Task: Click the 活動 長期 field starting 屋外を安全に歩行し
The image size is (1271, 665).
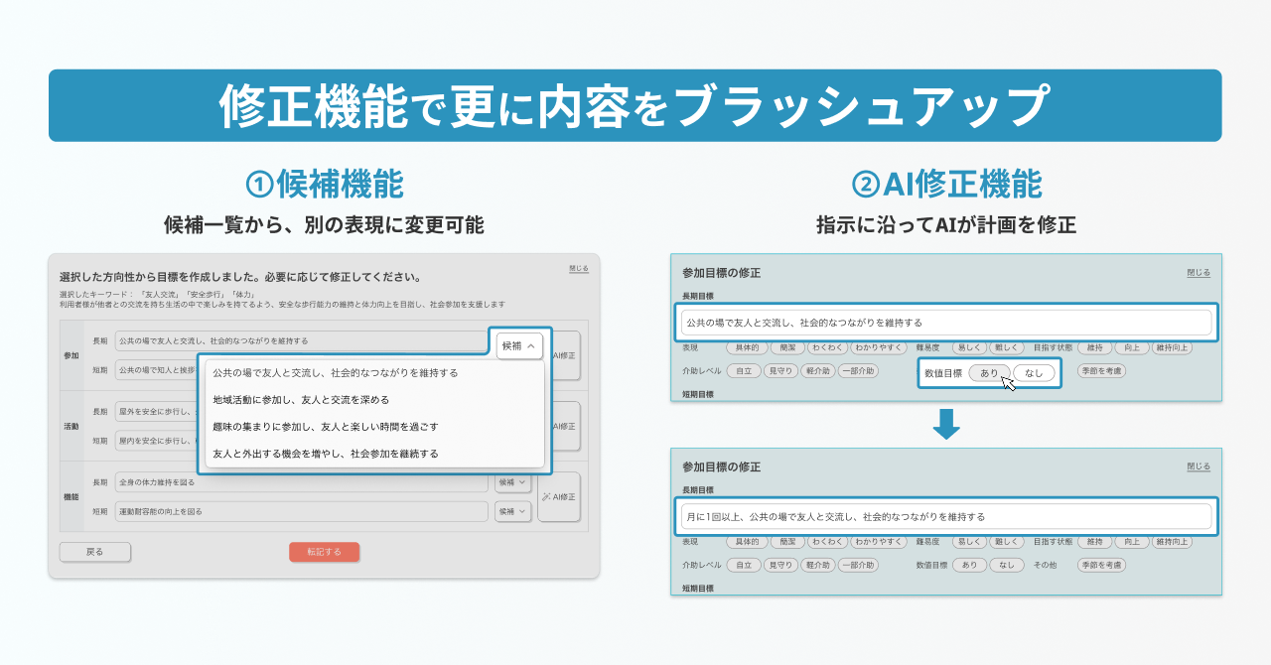Action: (x=156, y=412)
